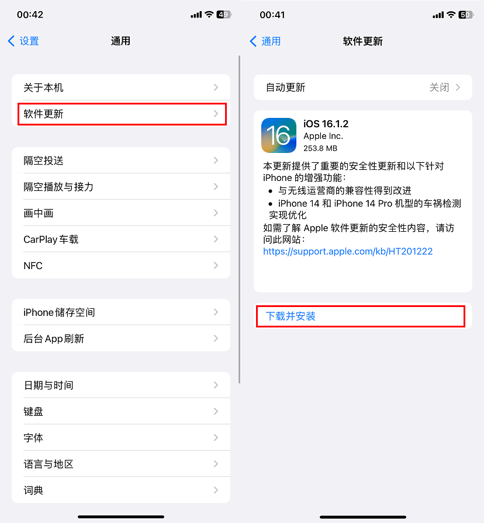
Task: Tap the left screen's Wi-Fi status icon
Action: tap(209, 15)
